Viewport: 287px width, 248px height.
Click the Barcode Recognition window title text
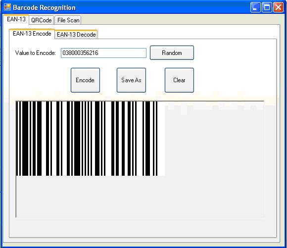[x=44, y=8]
